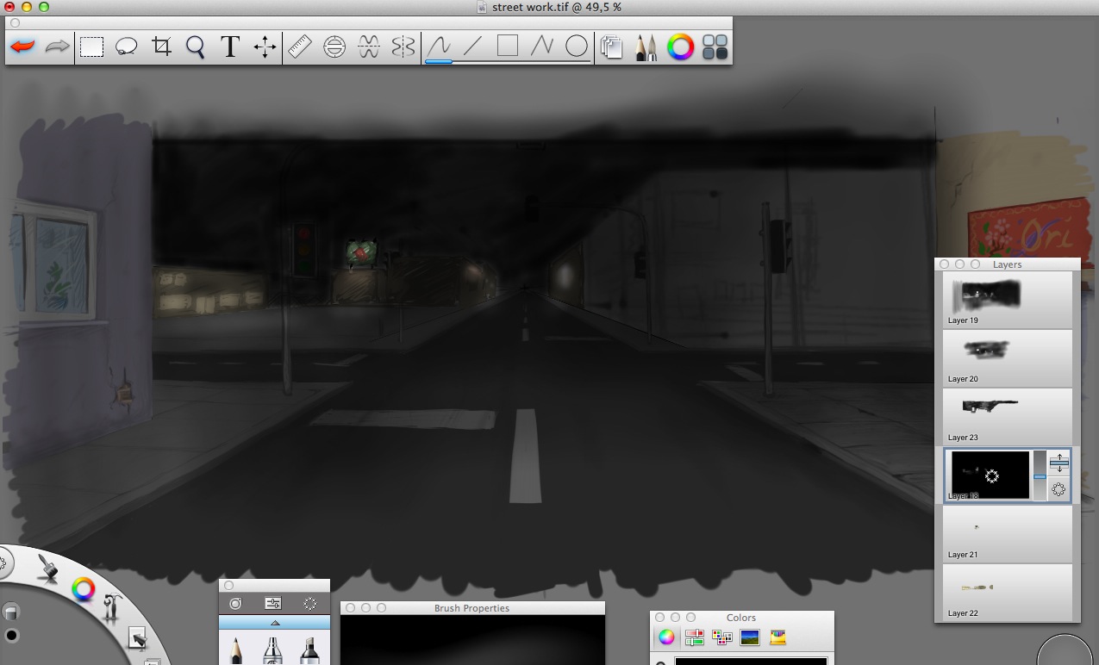Select the Text tool
Image resolution: width=1099 pixels, height=665 pixels.
[x=230, y=47]
